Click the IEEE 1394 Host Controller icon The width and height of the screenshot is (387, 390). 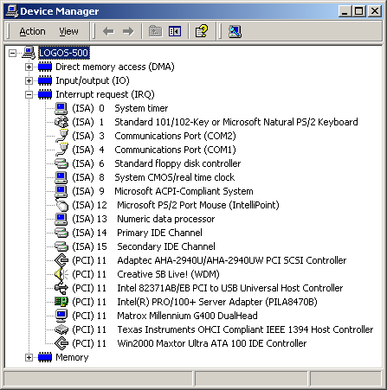tap(61, 329)
